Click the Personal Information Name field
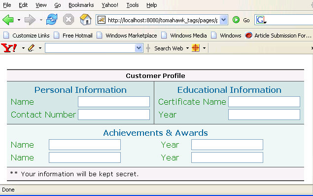This screenshot has width=313, height=196. (114, 102)
